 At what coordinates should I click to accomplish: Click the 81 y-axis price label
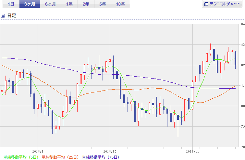243,86
